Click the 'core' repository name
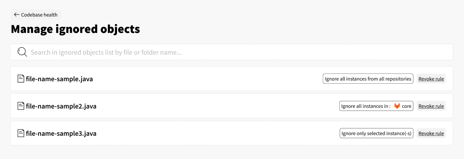The image size is (464, 159). point(407,106)
